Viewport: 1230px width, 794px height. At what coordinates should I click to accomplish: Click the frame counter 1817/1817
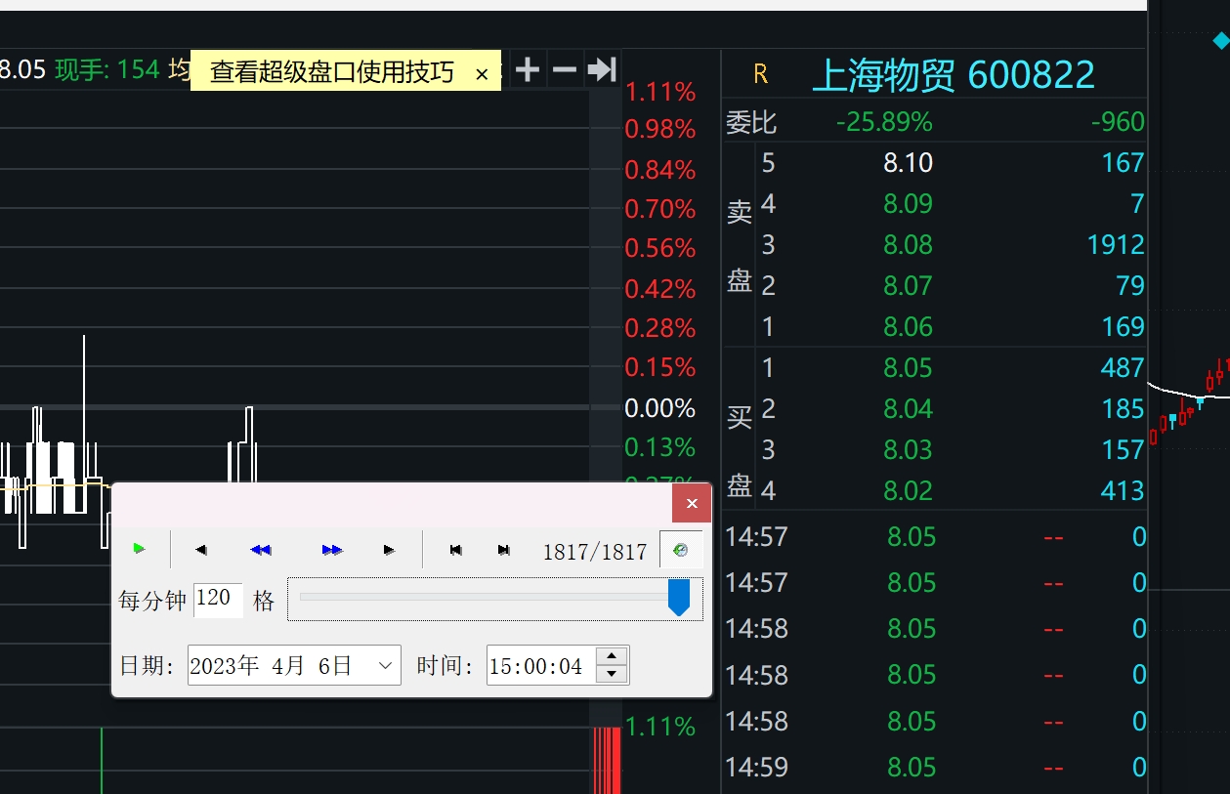(x=595, y=552)
